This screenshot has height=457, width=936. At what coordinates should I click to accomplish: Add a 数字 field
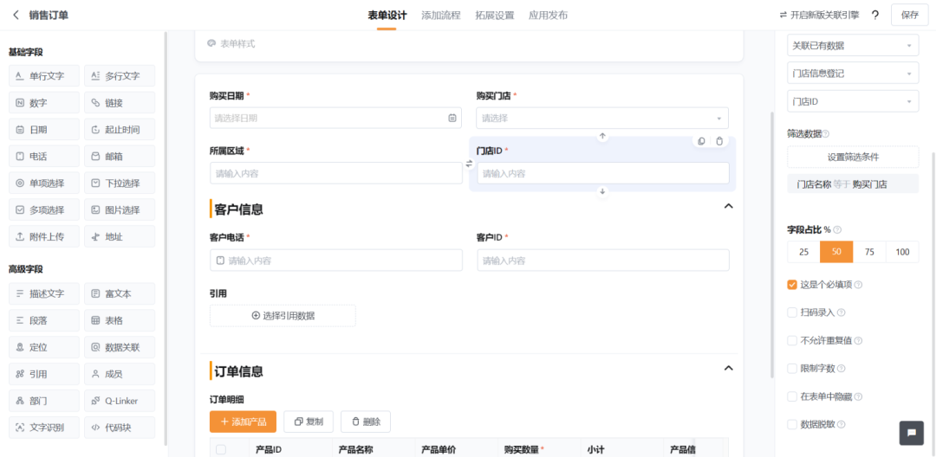(x=44, y=103)
